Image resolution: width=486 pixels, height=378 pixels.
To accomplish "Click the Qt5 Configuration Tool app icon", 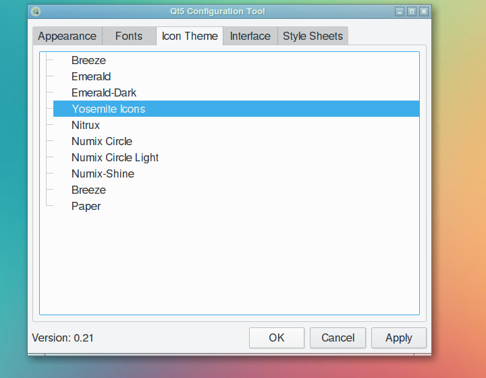I will [x=36, y=11].
